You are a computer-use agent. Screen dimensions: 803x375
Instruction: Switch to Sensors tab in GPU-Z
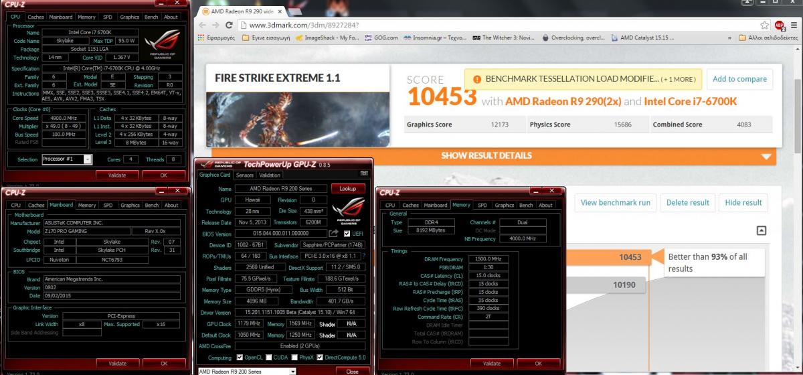click(x=245, y=175)
